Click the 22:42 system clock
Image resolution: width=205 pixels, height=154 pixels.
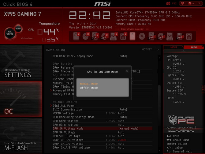90,15
